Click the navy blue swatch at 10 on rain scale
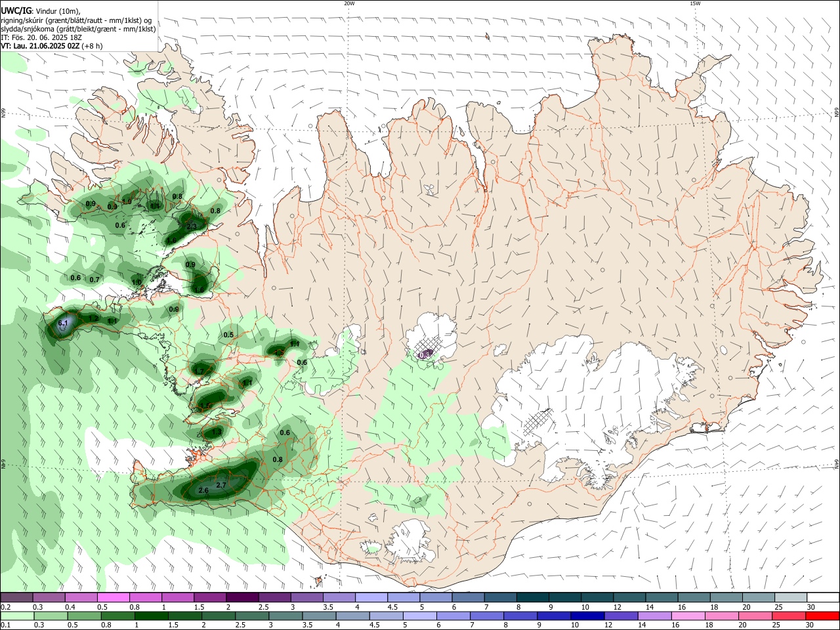 click(x=587, y=616)
